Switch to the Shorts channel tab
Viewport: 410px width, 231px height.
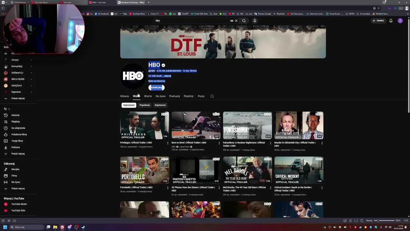(x=148, y=96)
